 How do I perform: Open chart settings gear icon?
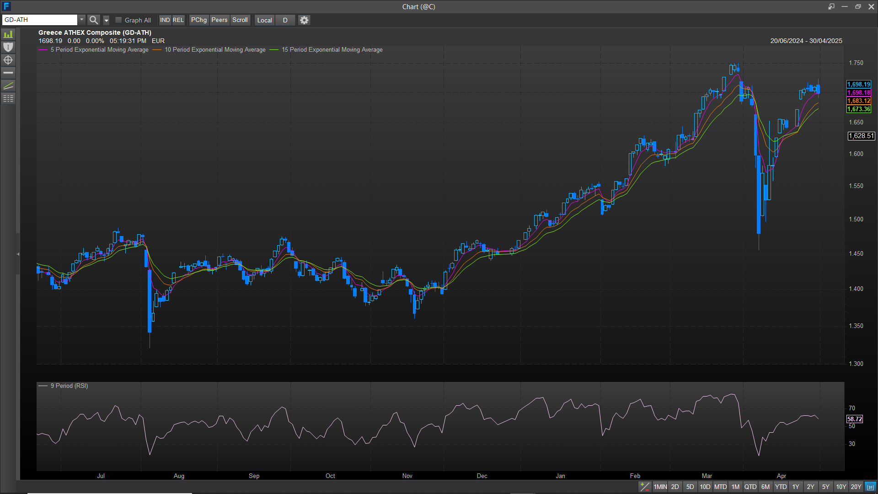point(304,20)
